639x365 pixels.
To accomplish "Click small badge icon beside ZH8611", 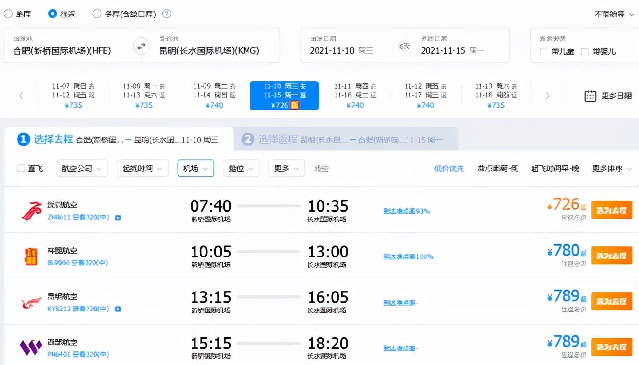I will 118,218.
